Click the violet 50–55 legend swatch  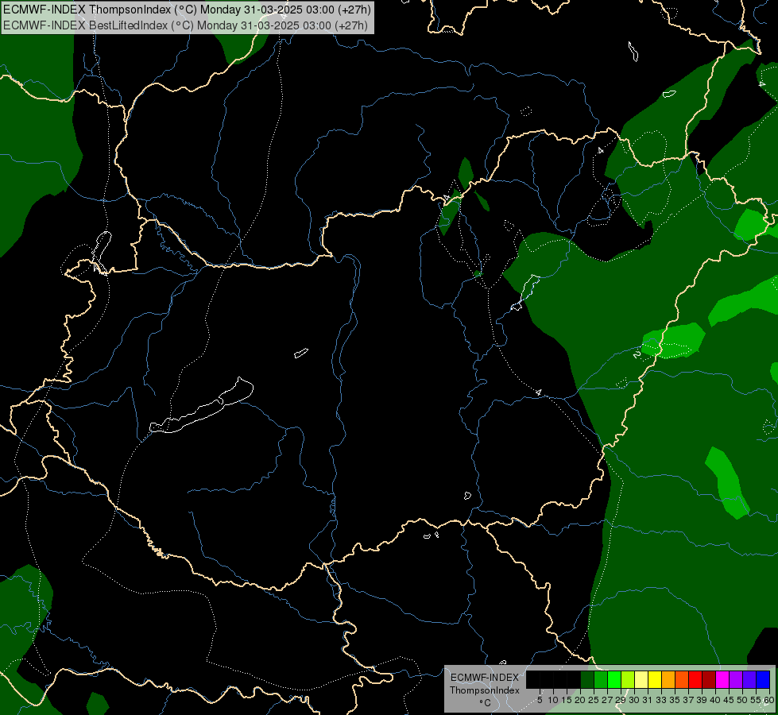tap(749, 679)
